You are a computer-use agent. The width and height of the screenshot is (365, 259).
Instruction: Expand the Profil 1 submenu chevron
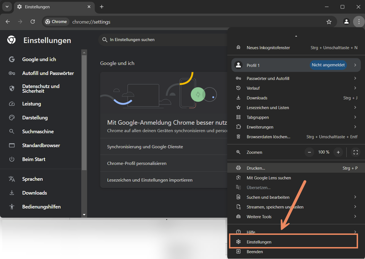pos(355,65)
